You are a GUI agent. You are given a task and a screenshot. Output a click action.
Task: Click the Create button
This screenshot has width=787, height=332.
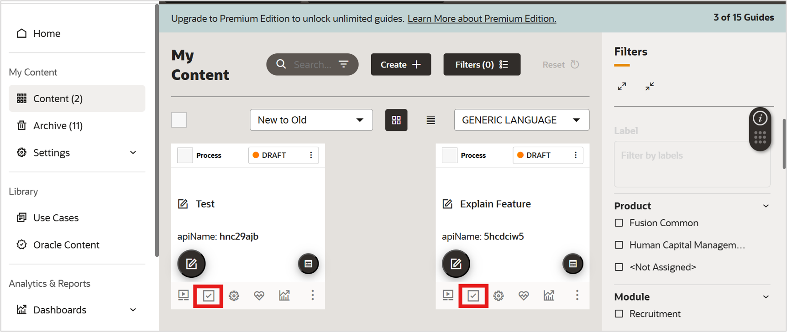pyautogui.click(x=401, y=65)
